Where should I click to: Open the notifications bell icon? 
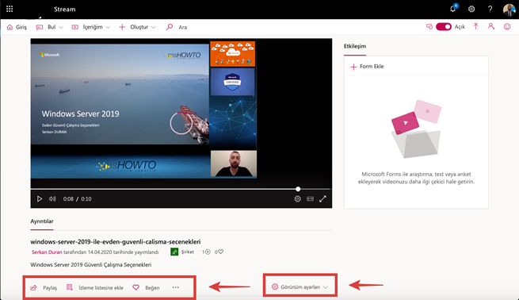(453, 9)
